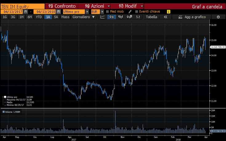
Task: Select the candlestick chart icon
Action: (x=111, y=17)
